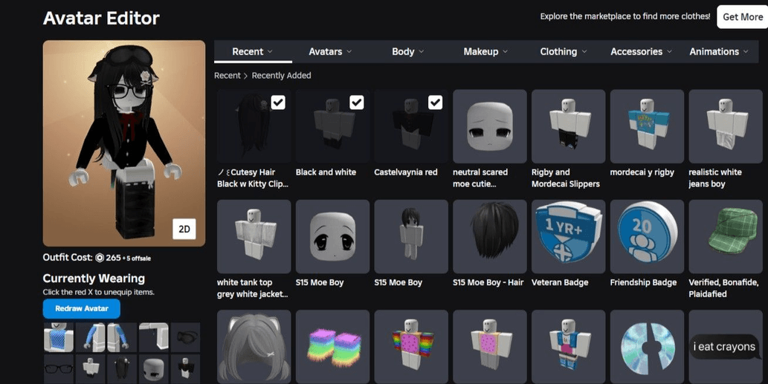Click the Outfit Cost Robux amount
Image resolution: width=768 pixels, height=384 pixels.
coord(113,258)
